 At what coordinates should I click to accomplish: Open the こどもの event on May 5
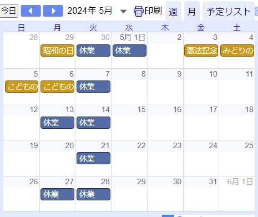[x=22, y=87]
